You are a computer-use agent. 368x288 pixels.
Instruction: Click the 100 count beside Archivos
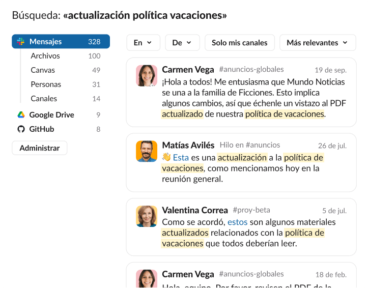click(94, 56)
